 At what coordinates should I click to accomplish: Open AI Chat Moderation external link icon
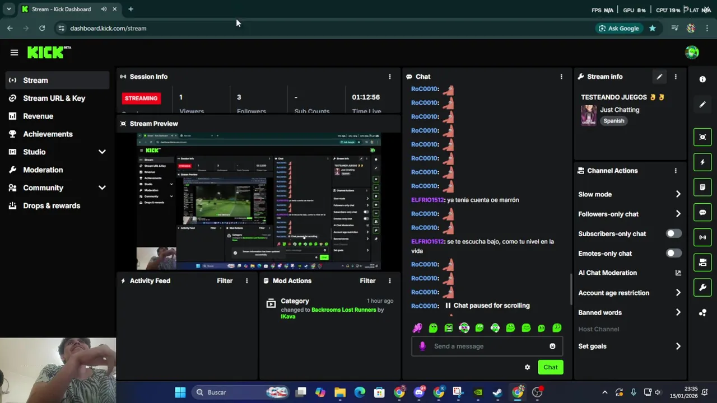(678, 273)
